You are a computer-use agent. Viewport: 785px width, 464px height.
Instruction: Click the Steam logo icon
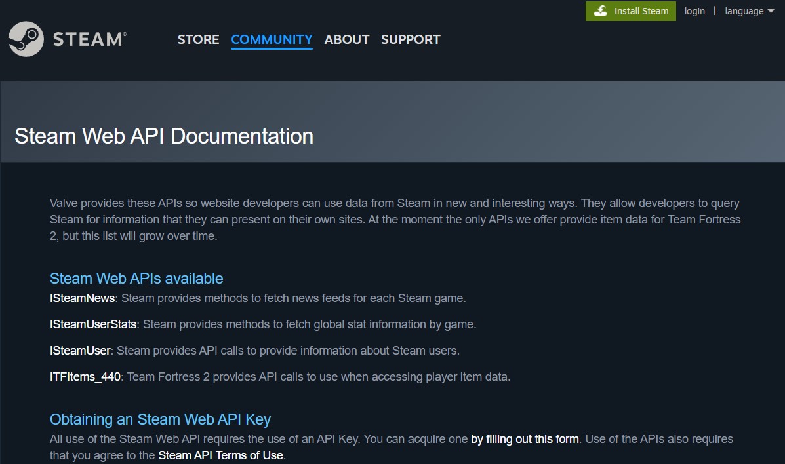26,39
